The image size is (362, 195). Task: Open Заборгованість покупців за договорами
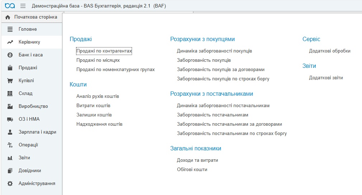(221, 70)
